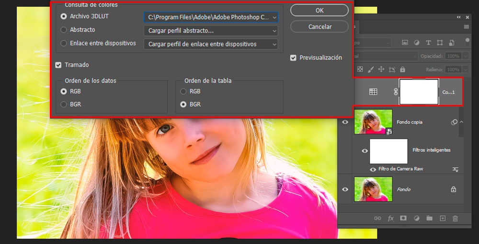This screenshot has width=479, height=244.
Task: Select the Filtros inteligentes mask thumbnail
Action: pyautogui.click(x=388, y=151)
